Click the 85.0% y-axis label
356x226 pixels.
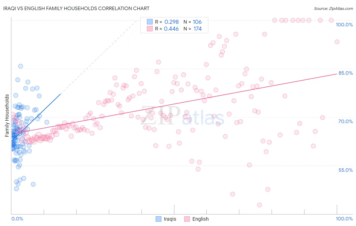tap(346, 73)
